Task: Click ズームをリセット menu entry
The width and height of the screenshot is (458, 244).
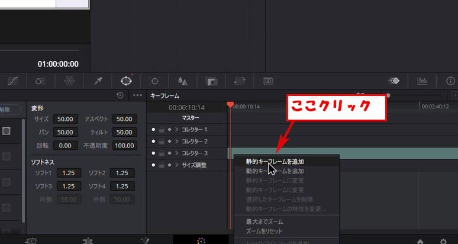Action: [x=265, y=231]
